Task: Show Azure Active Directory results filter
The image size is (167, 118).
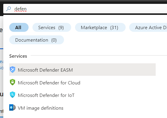Action: 148,27
